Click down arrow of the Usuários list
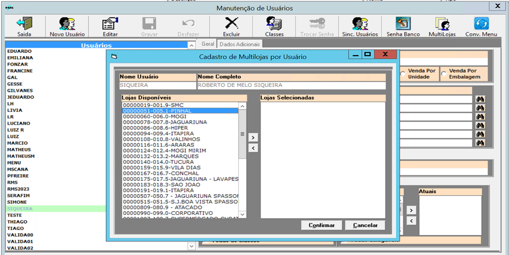The height and width of the screenshot is (255, 509). point(192,246)
